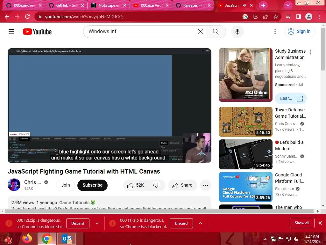This screenshot has width=326, height=245.
Task: Click the muted volume tray icon
Action: click(x=296, y=239)
